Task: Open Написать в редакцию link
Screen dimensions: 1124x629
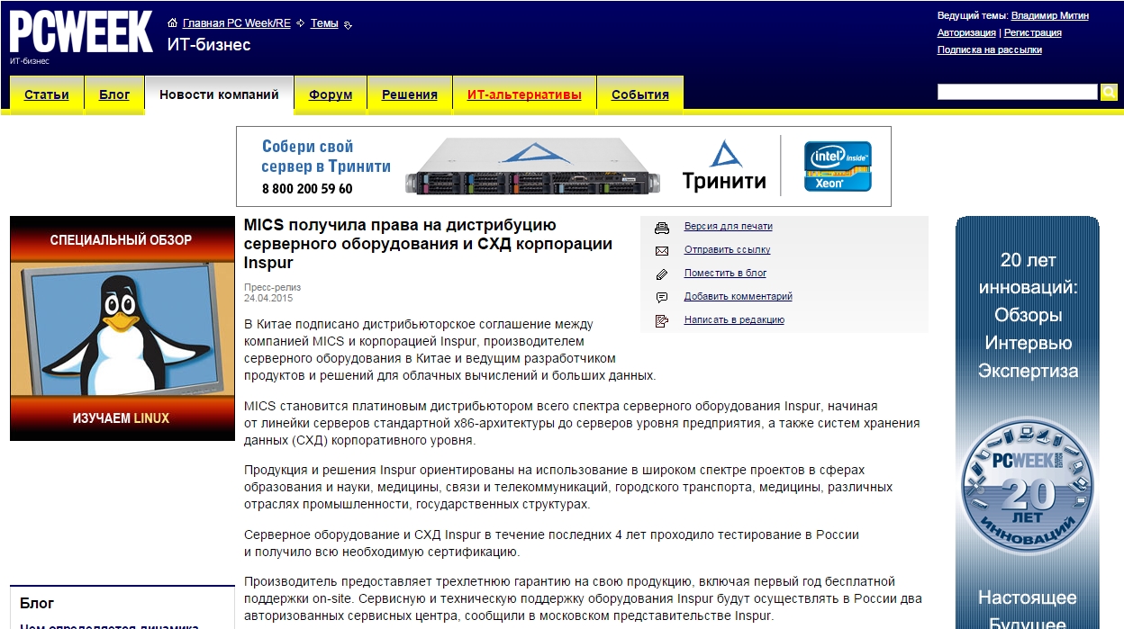Action: click(735, 319)
